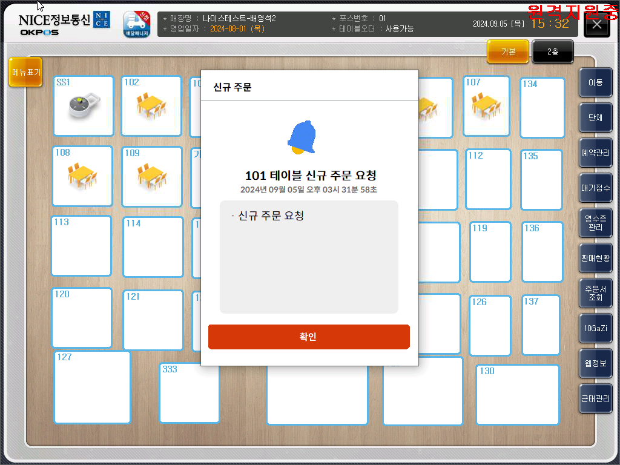The image size is (620, 465).
Task: Open 판매현황 sales status
Action: click(595, 258)
